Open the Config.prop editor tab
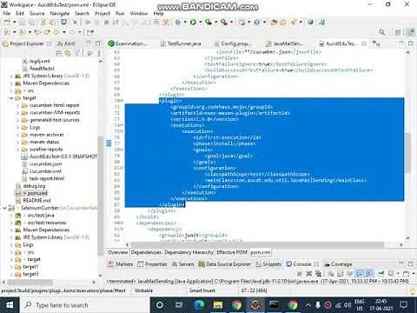Screen dimensions: 417x313 tap(233, 43)
